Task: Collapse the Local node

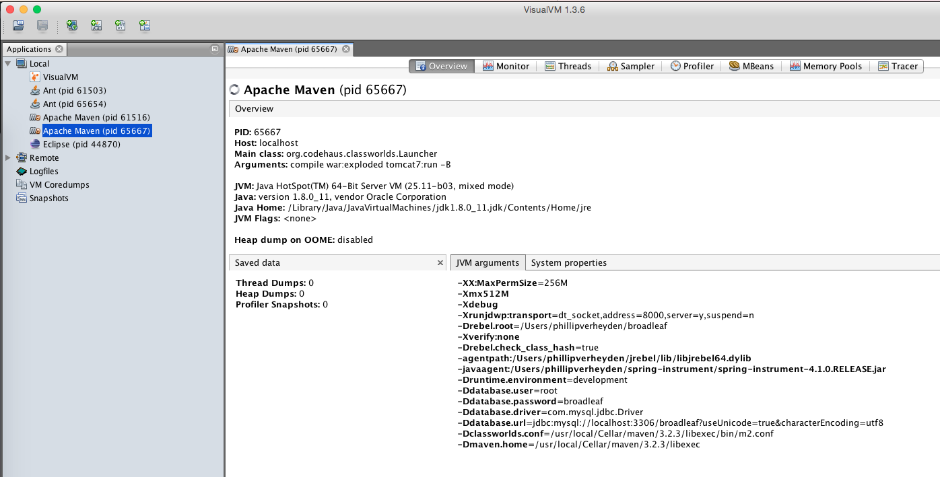Action: (8, 63)
